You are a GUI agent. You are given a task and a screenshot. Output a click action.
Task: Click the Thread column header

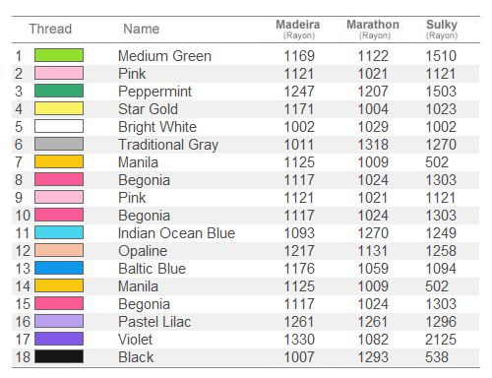[50, 29]
